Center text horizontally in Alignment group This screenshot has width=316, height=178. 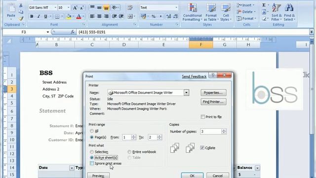(x=99, y=16)
